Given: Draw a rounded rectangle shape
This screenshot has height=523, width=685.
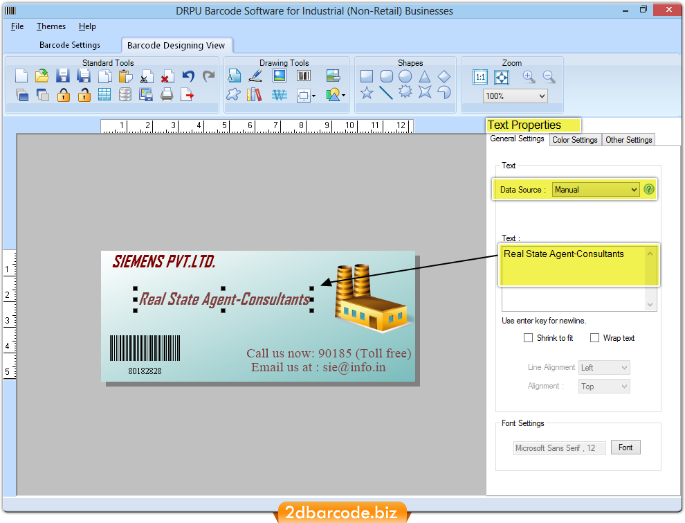Looking at the screenshot, I should 387,76.
